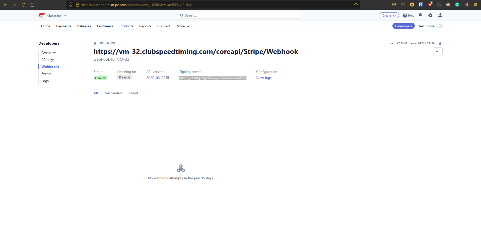Go to Home in the navigation bar

pyautogui.click(x=45, y=26)
